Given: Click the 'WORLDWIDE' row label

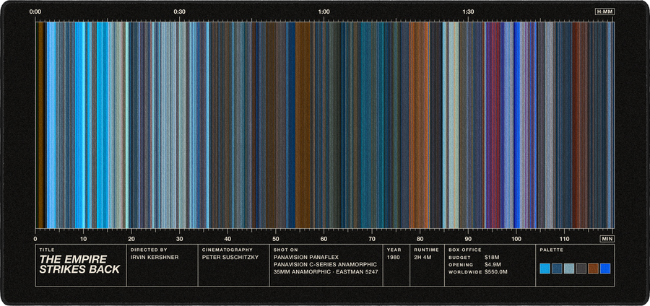Looking at the screenshot, I should 465,273.
